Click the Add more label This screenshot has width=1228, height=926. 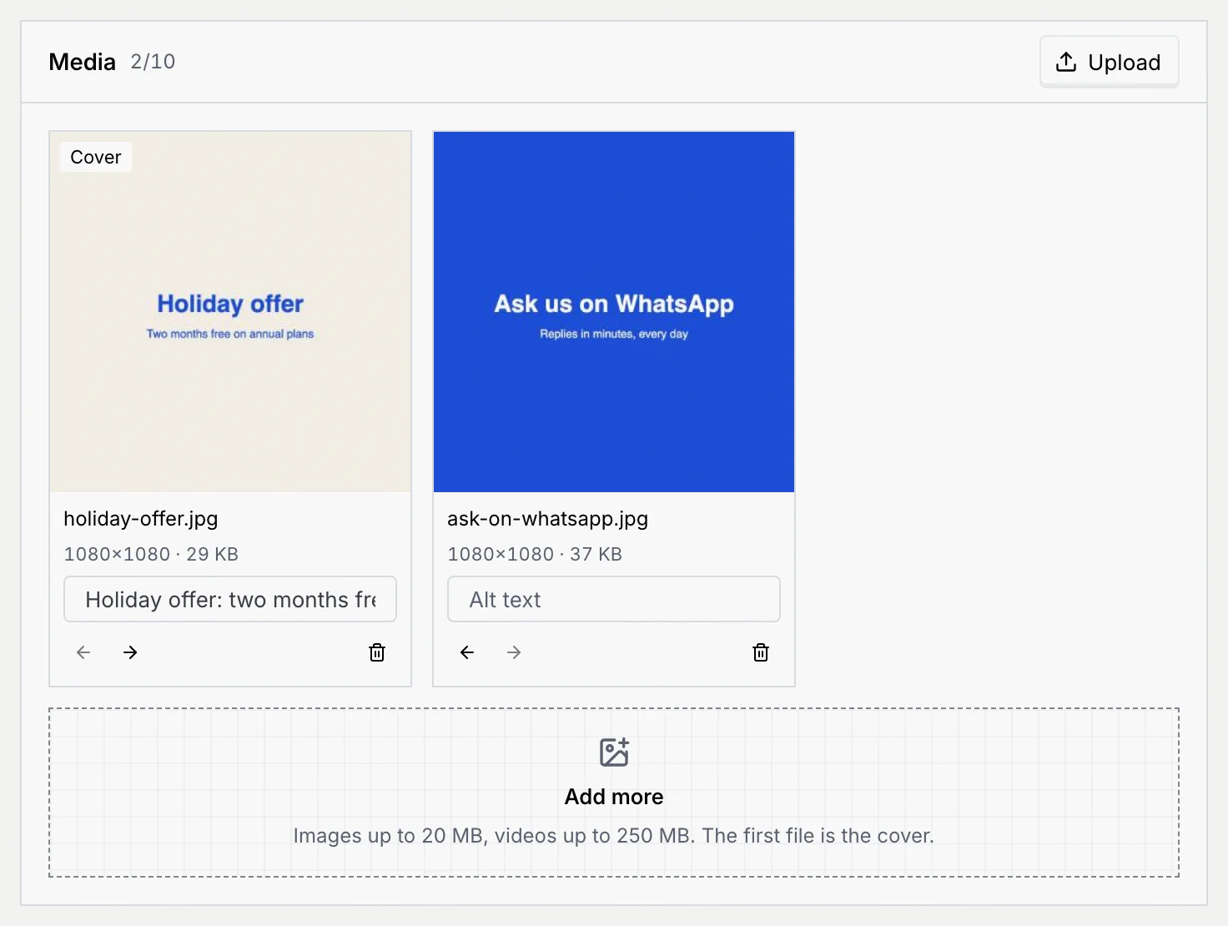(x=614, y=797)
